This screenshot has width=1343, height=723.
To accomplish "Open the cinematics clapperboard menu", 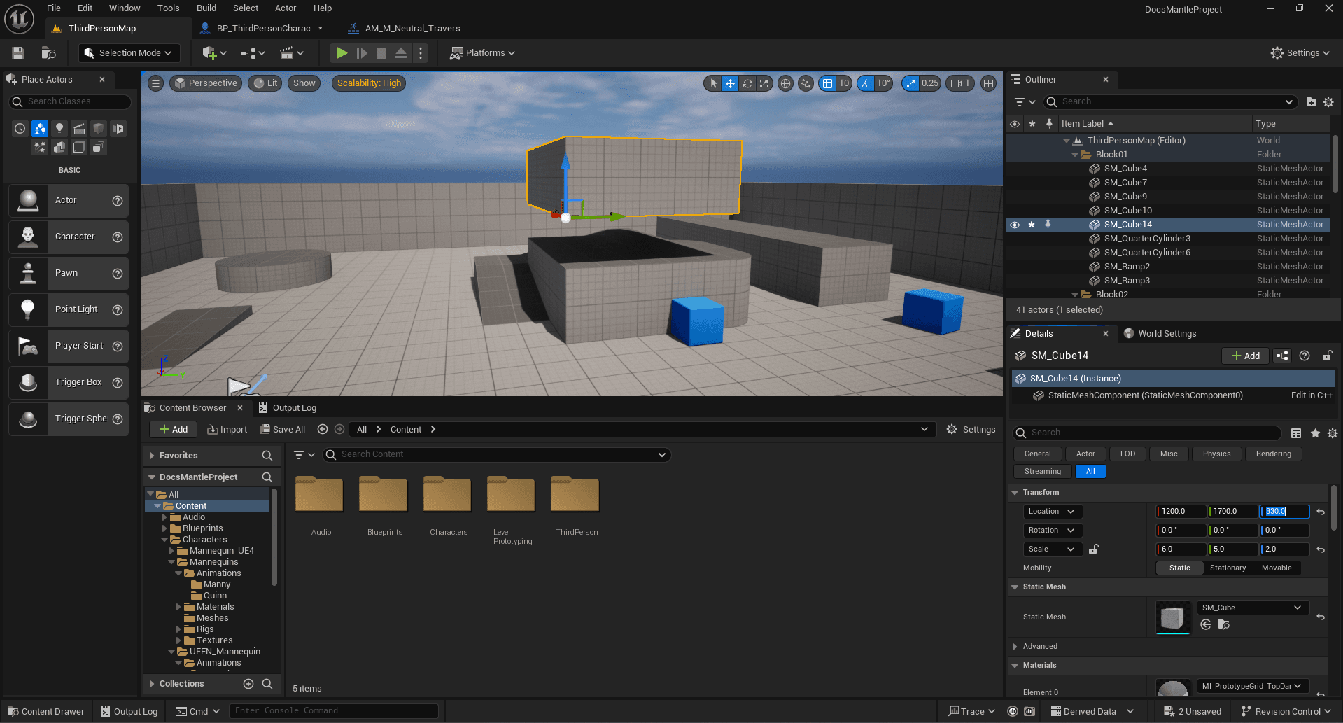I will tap(291, 53).
